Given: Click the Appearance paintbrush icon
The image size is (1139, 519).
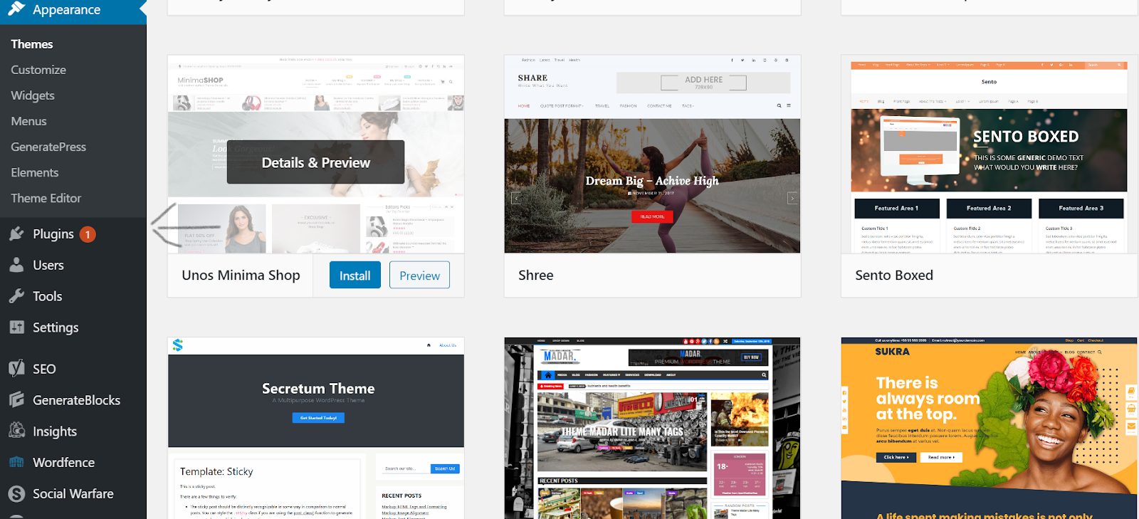Looking at the screenshot, I should [x=16, y=9].
